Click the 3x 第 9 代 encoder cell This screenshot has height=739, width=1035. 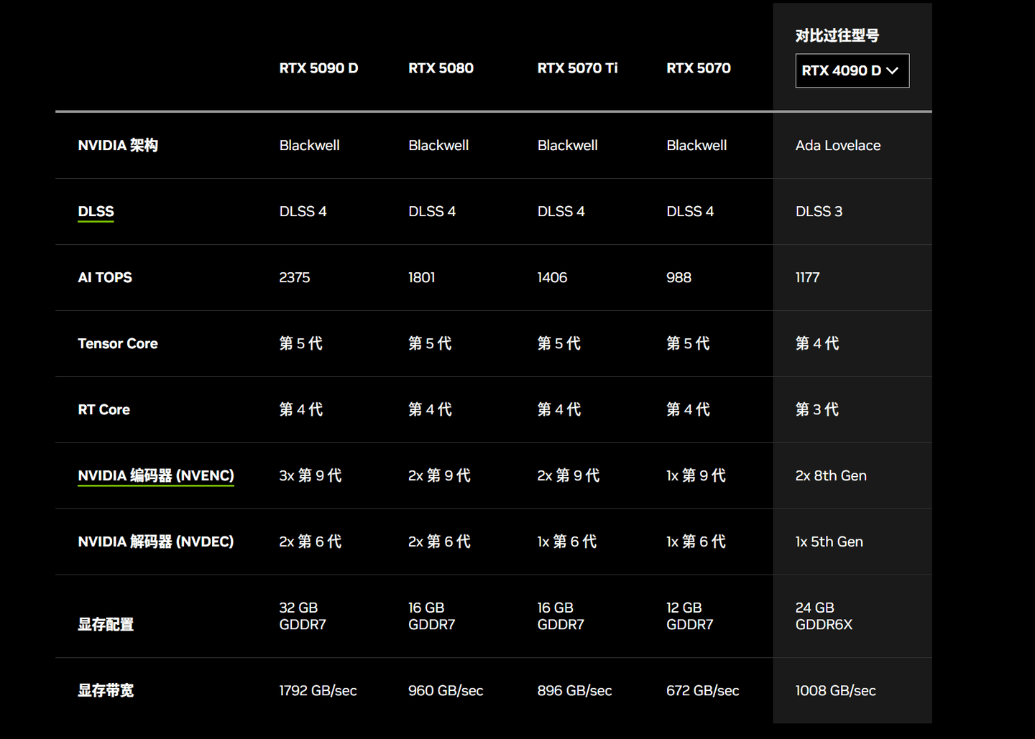pyautogui.click(x=310, y=475)
